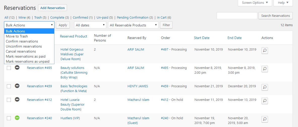Expand the All Reservable Products dropdown
The width and height of the screenshot is (298, 127).
(x=133, y=25)
